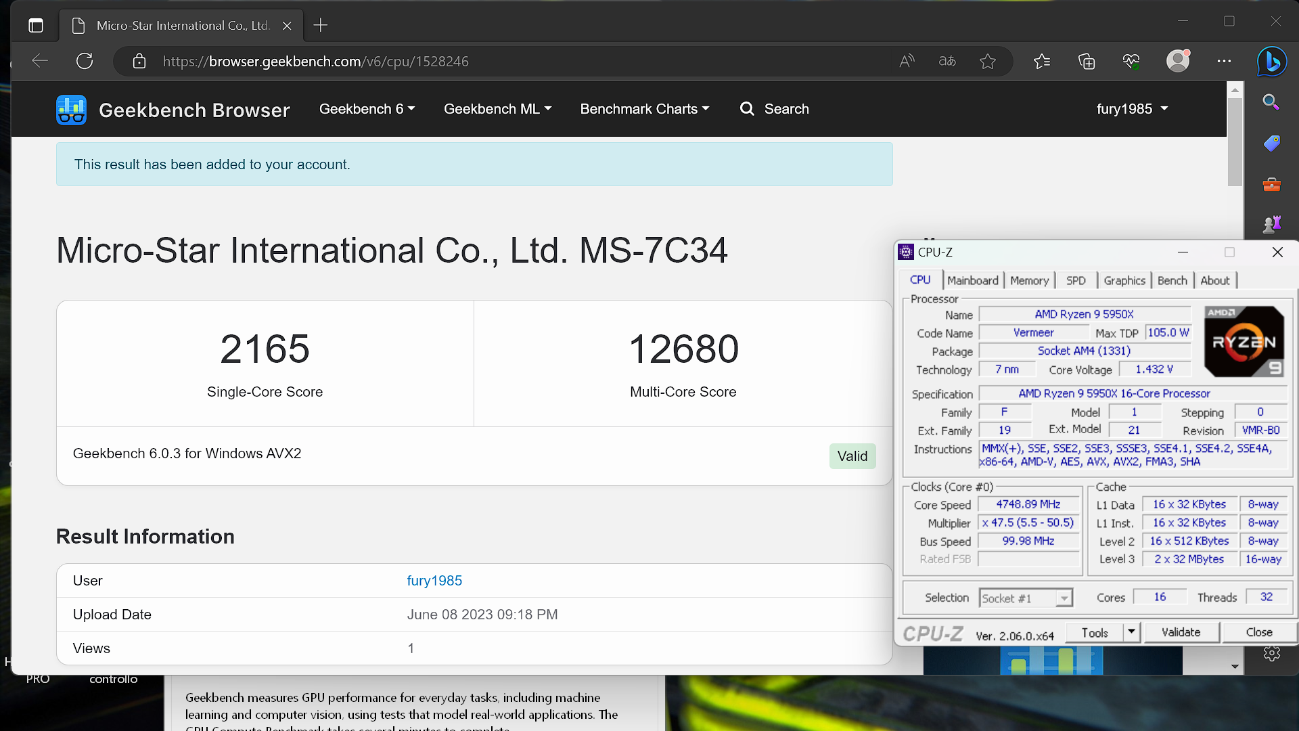Click the Search magnifier in Geekbench navbar
The height and width of the screenshot is (731, 1299).
coord(747,109)
